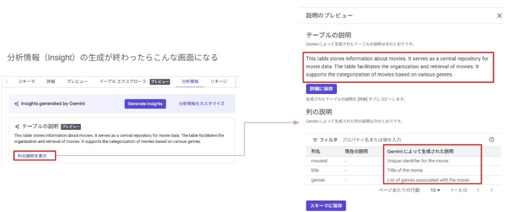Click the generated table description in preview panel
This screenshot has width=511, height=212.
pos(397,67)
